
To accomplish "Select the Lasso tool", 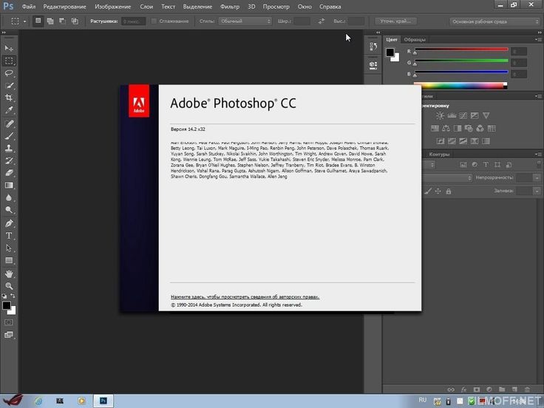I will (9, 73).
